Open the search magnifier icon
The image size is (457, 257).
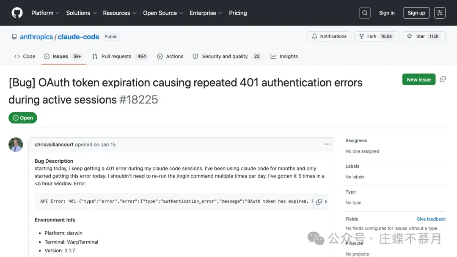click(365, 13)
